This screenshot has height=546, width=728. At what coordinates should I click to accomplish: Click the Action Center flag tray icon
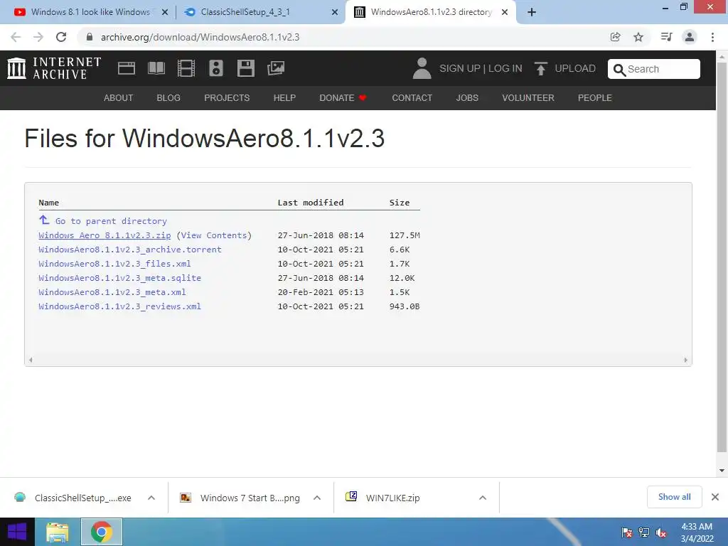click(x=626, y=532)
